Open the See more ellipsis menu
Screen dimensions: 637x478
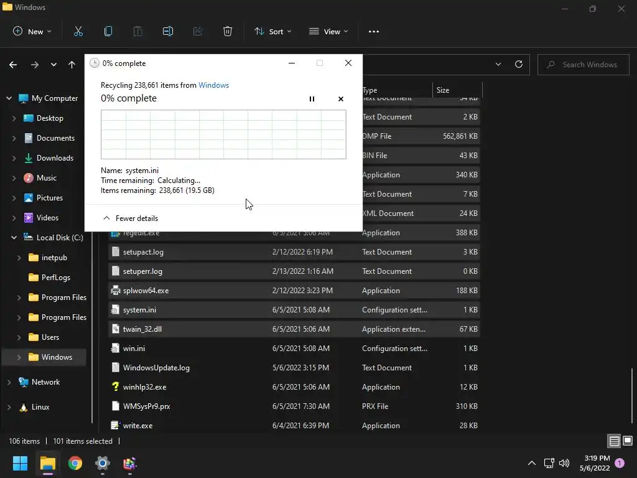[374, 31]
